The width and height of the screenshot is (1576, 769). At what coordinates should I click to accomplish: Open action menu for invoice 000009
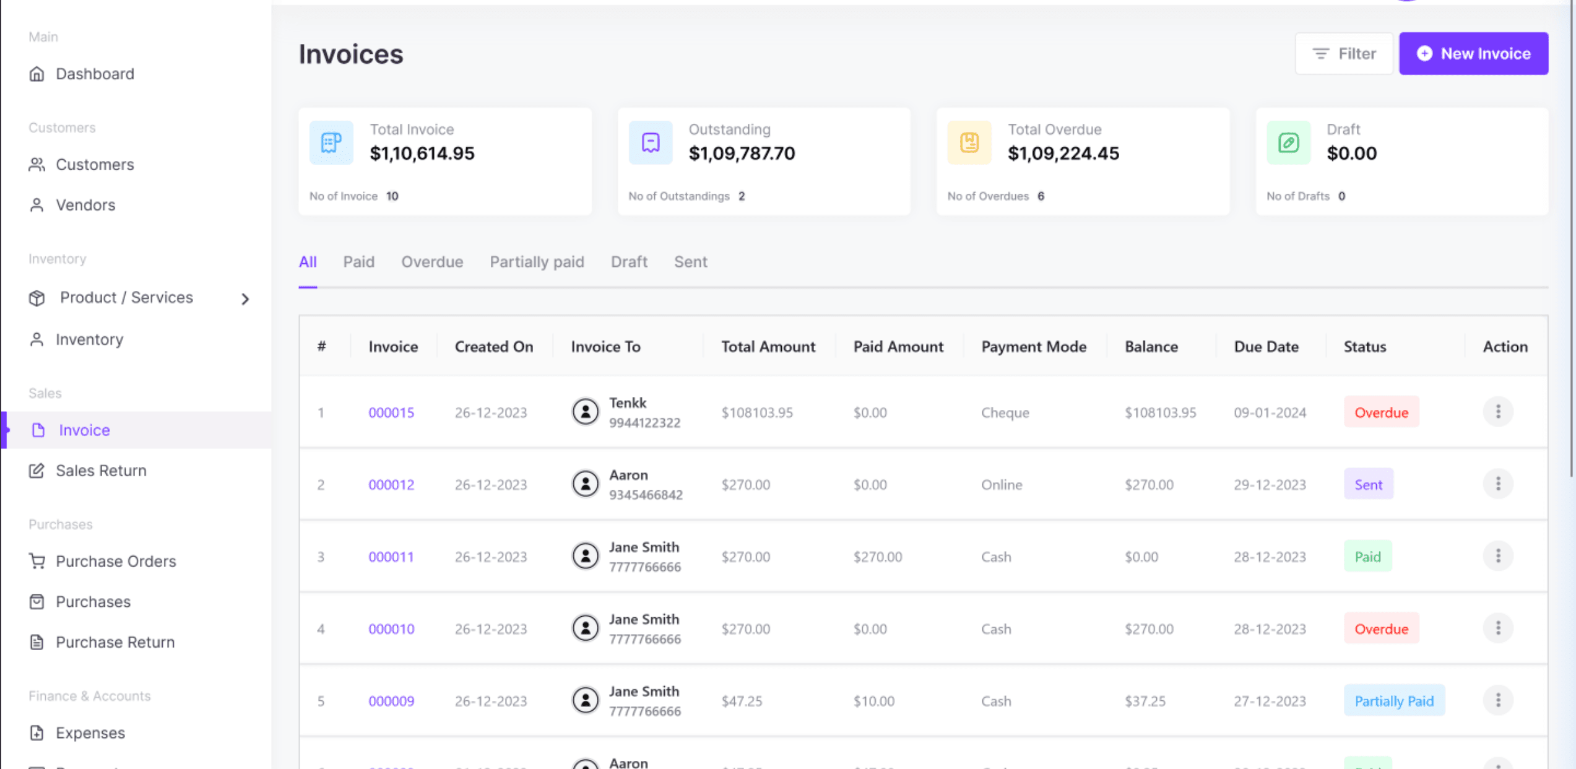[1497, 700]
